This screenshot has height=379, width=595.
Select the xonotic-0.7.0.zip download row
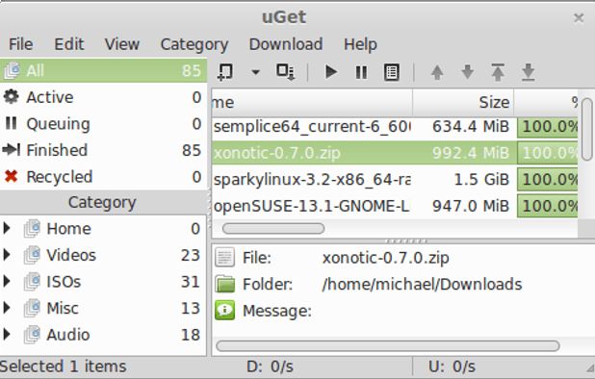tap(395, 153)
